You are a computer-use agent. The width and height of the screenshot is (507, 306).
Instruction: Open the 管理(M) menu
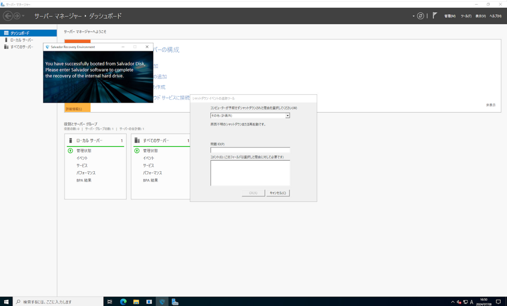[450, 16]
